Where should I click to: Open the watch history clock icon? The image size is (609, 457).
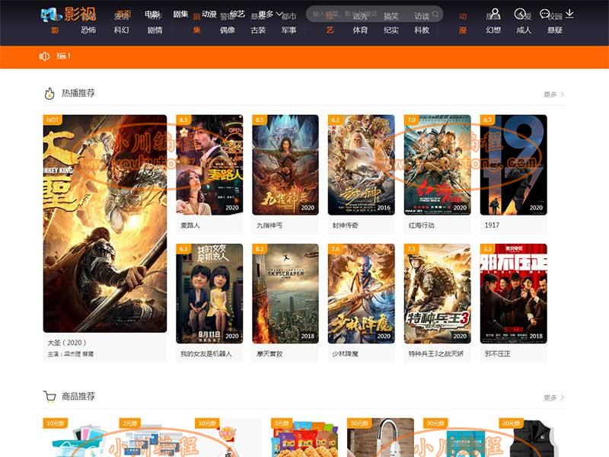click(520, 14)
